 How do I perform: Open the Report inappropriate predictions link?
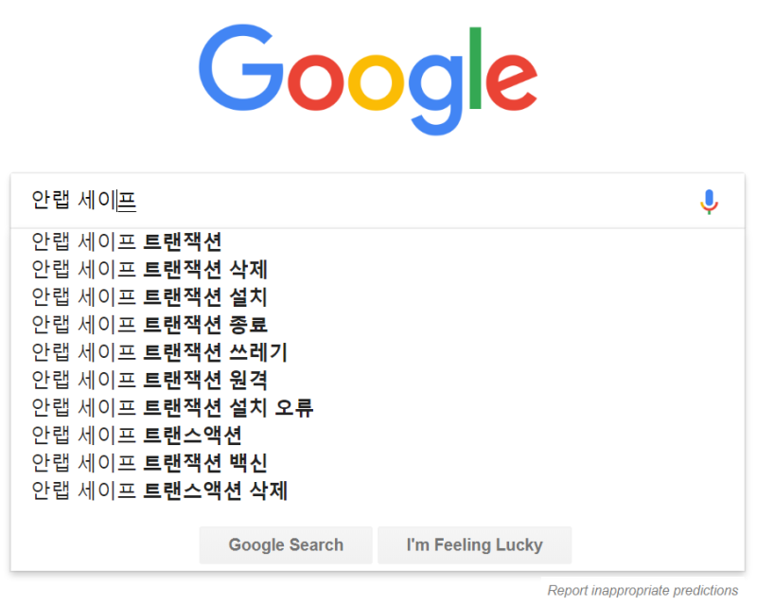[x=643, y=591]
